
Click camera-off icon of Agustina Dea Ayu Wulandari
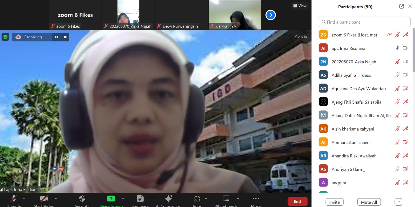coord(405,88)
